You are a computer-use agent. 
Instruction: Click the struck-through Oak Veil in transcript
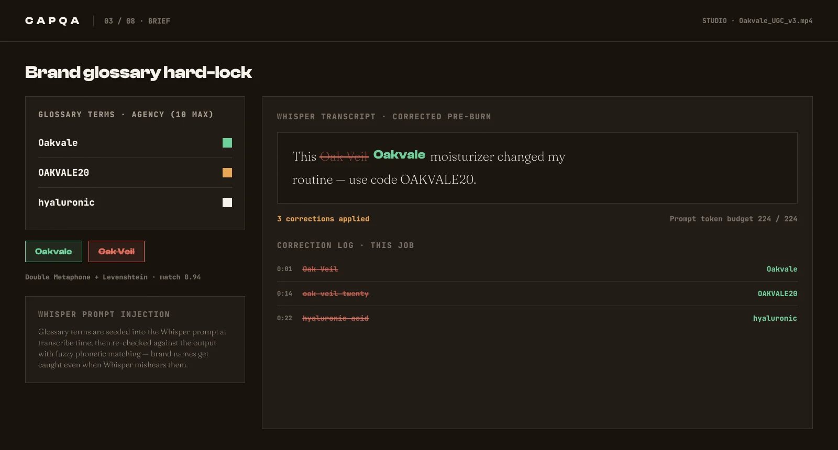click(344, 156)
